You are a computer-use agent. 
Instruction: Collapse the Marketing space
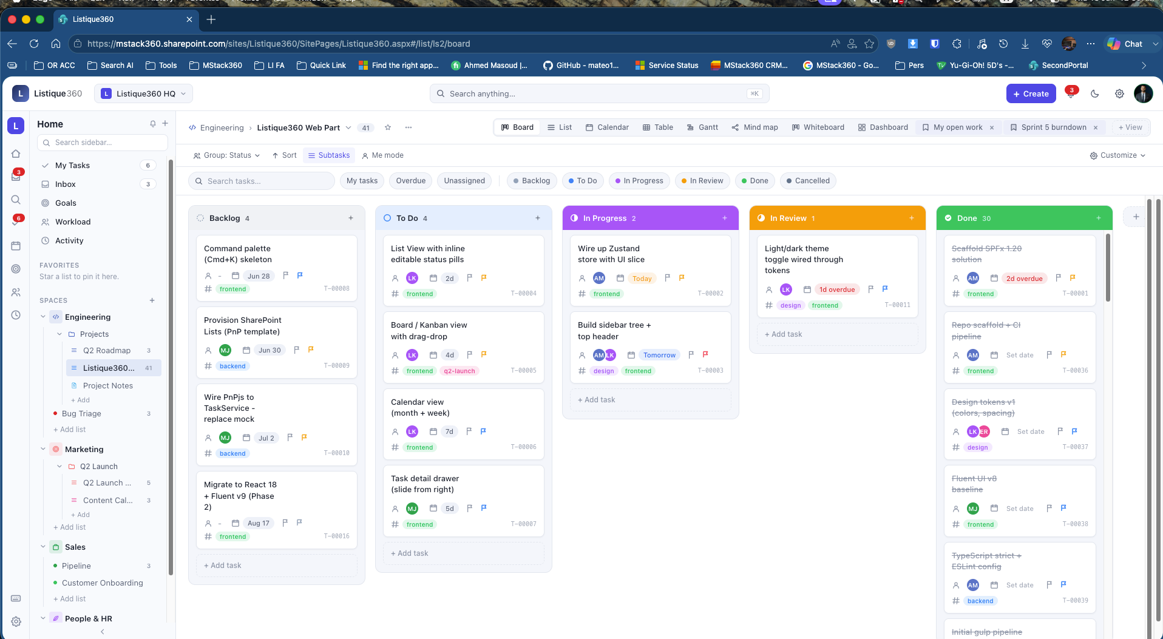43,449
